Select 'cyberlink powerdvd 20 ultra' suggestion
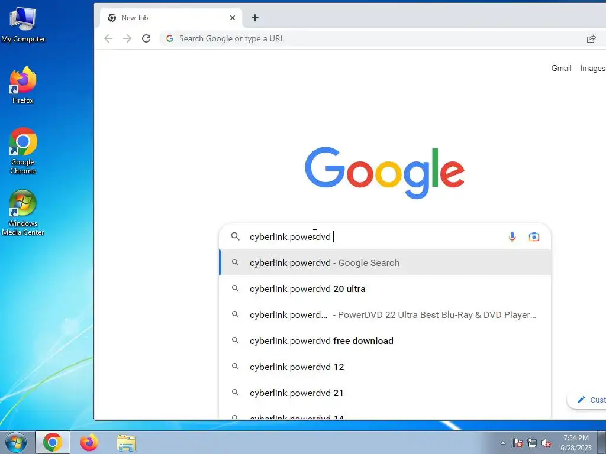The width and height of the screenshot is (606, 454). [385, 288]
